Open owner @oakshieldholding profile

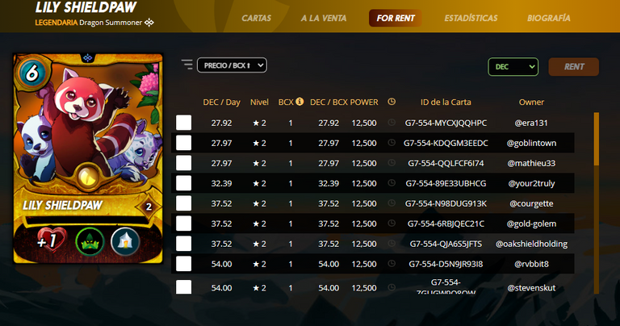[531, 244]
